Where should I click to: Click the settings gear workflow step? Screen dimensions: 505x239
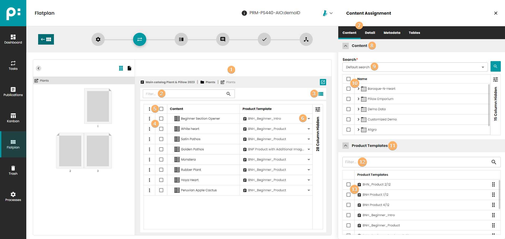(x=98, y=39)
